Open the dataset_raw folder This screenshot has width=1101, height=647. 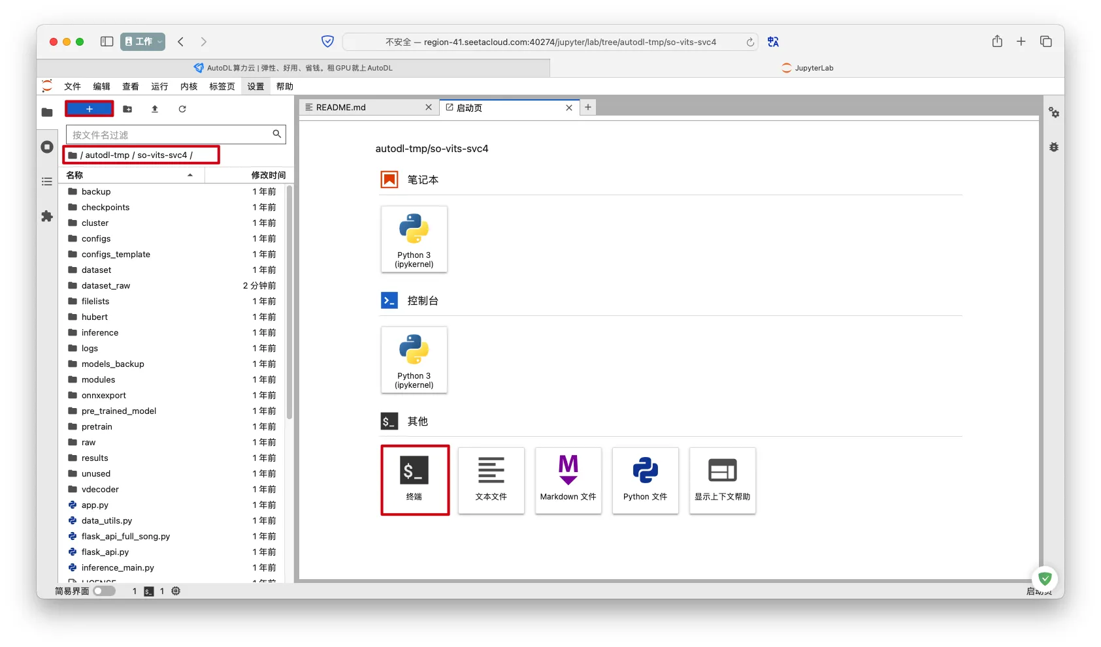[x=106, y=285]
